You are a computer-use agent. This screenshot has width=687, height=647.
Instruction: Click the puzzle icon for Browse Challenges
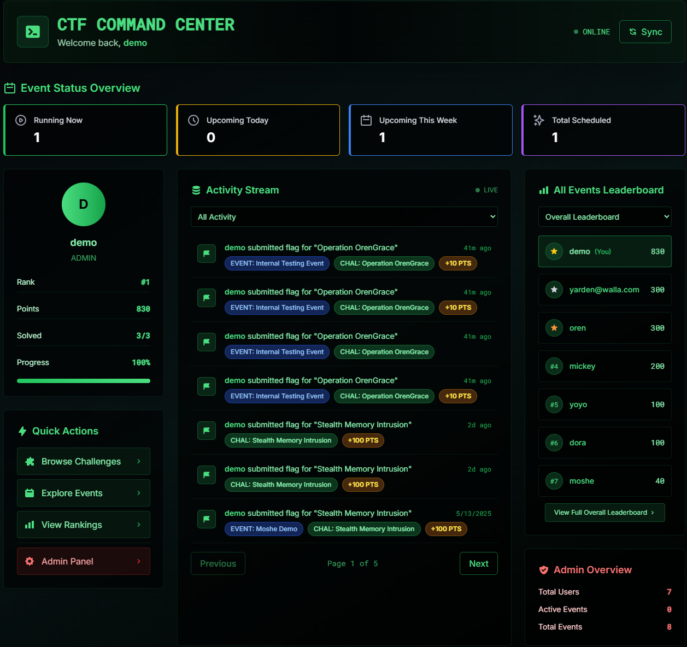point(30,461)
